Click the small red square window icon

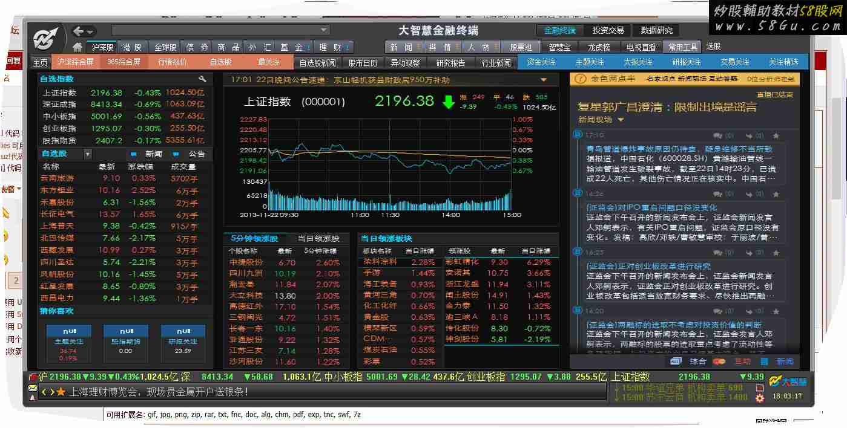pos(760,387)
